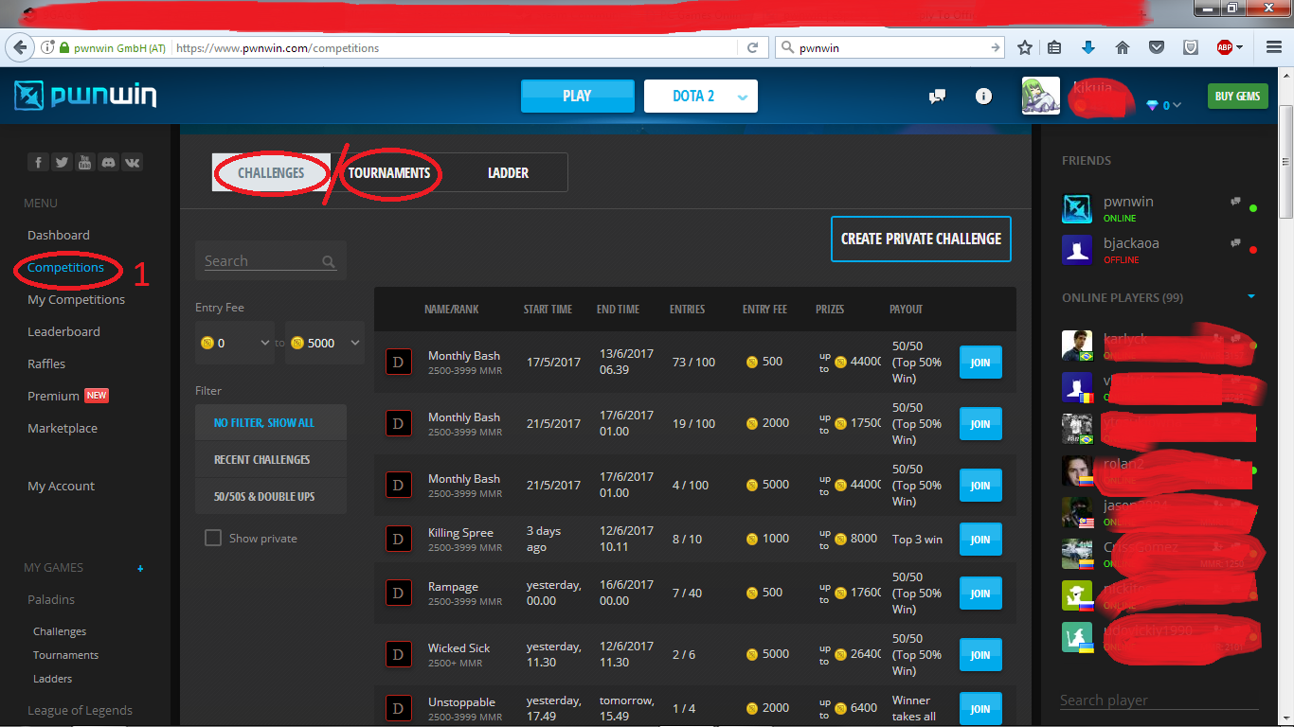Click the site identity info icon in URL bar

47,47
